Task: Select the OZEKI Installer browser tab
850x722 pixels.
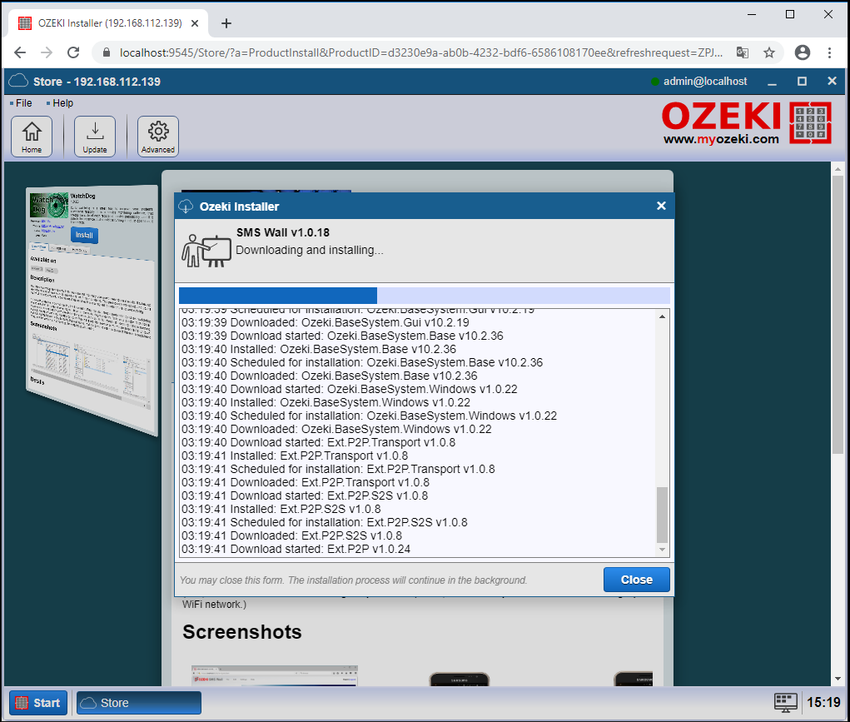Action: pos(108,23)
